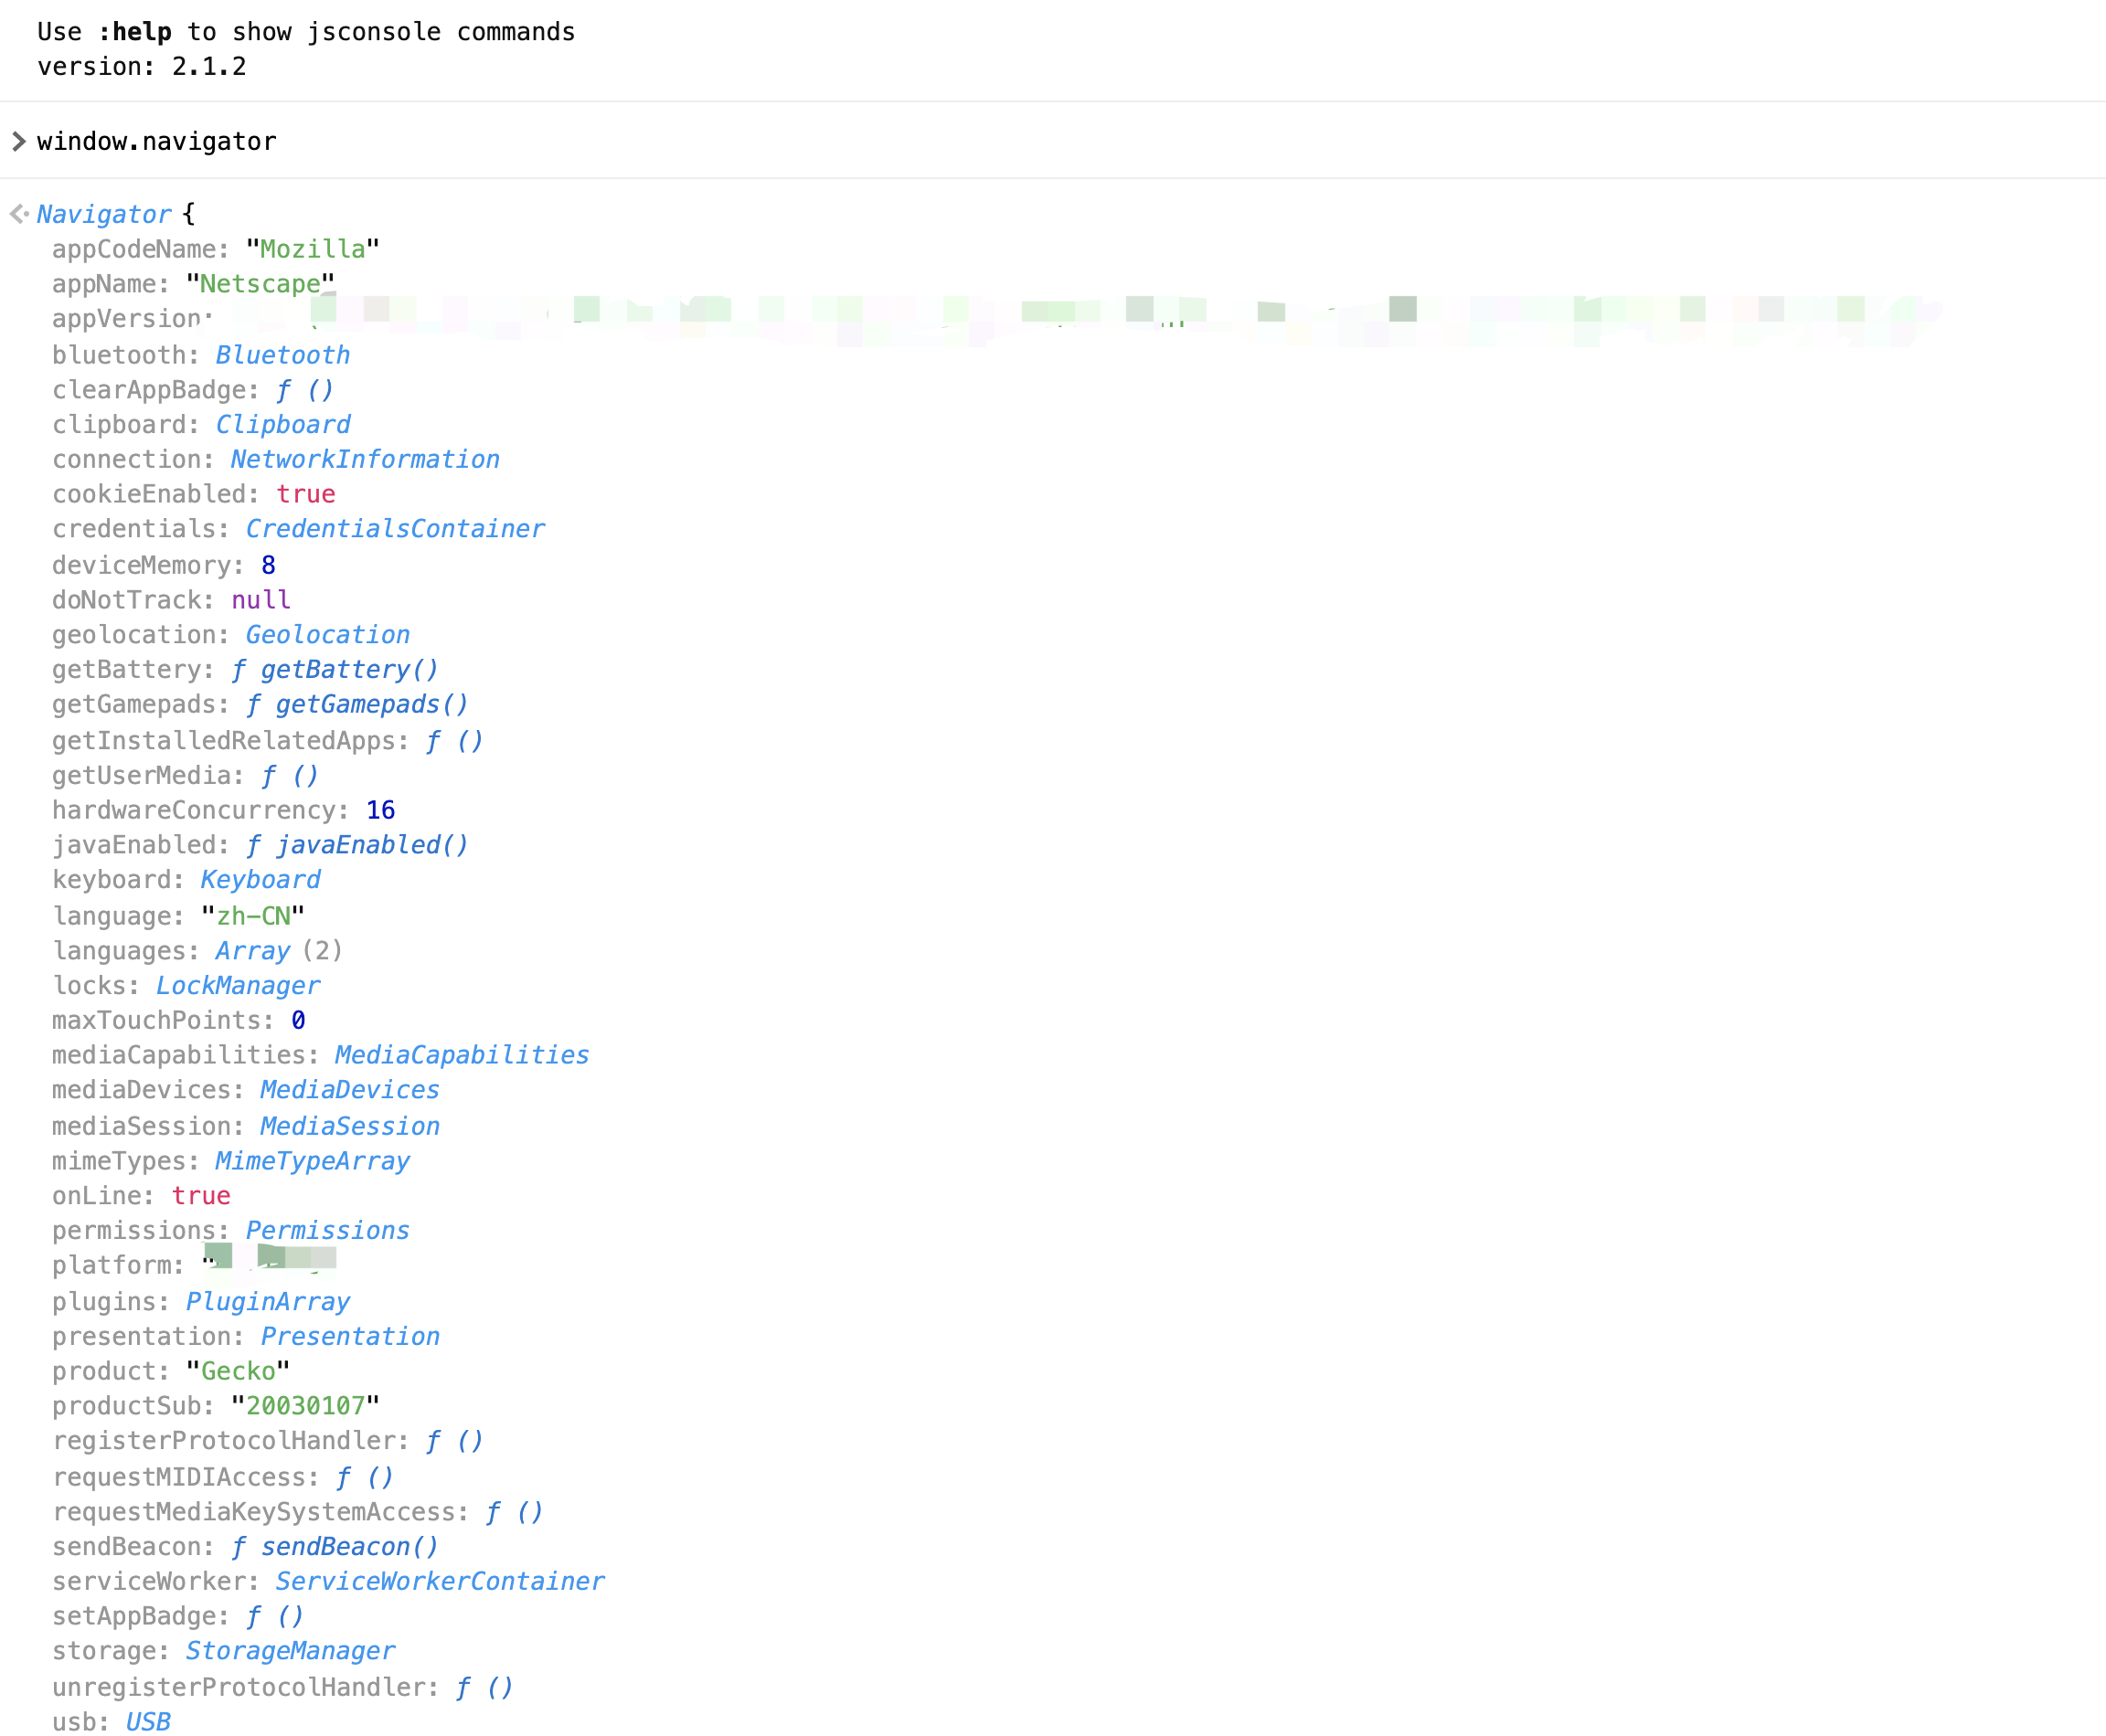
Task: Click the :help command text
Action: [135, 32]
